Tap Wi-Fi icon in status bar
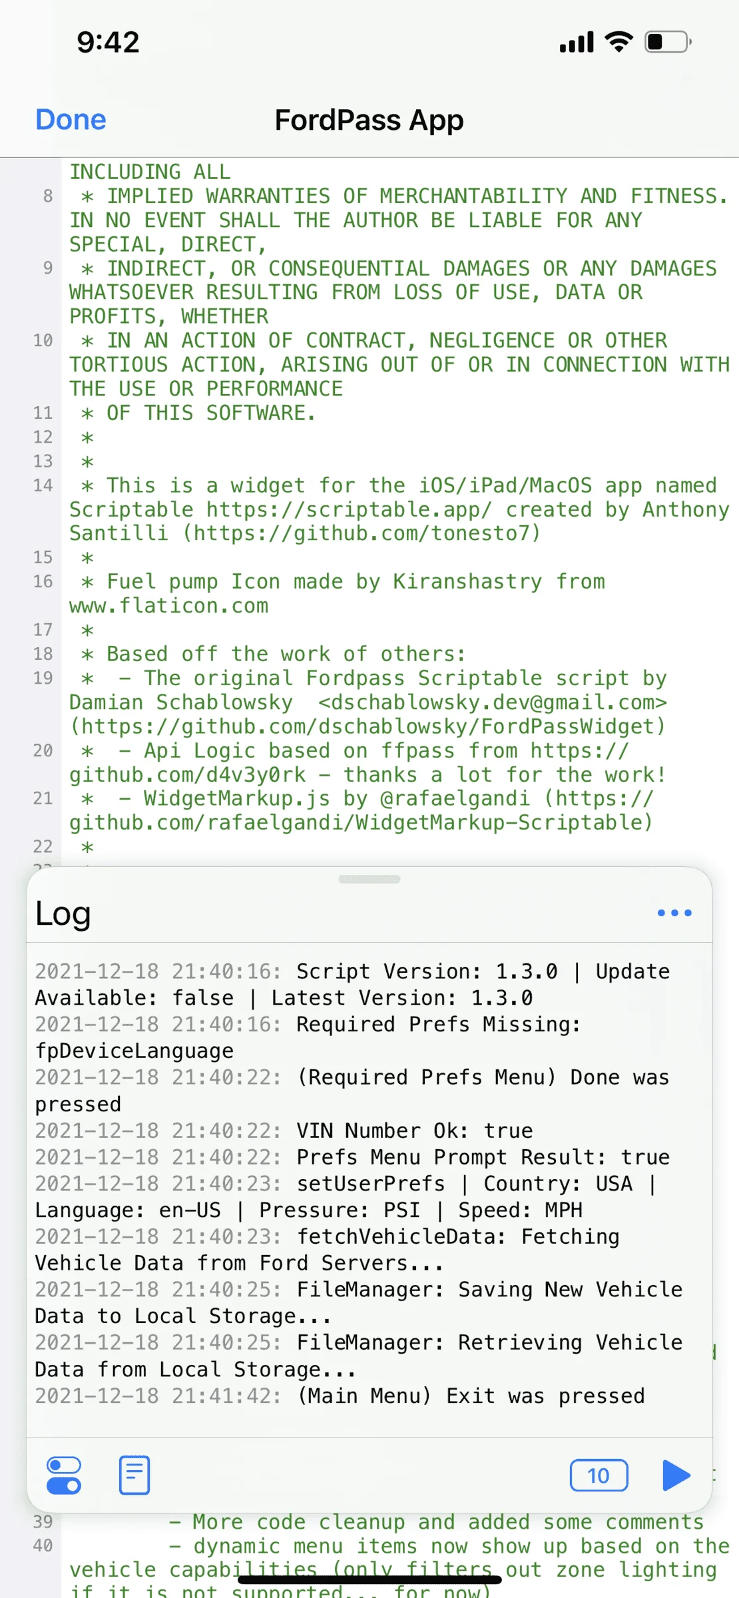The width and height of the screenshot is (739, 1598). click(x=619, y=42)
